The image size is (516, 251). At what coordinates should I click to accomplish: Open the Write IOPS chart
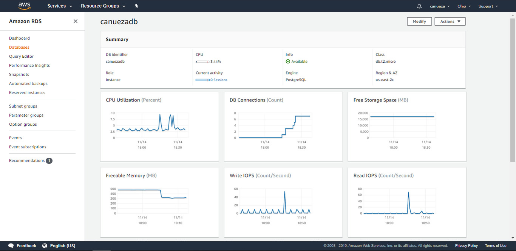coord(283,202)
